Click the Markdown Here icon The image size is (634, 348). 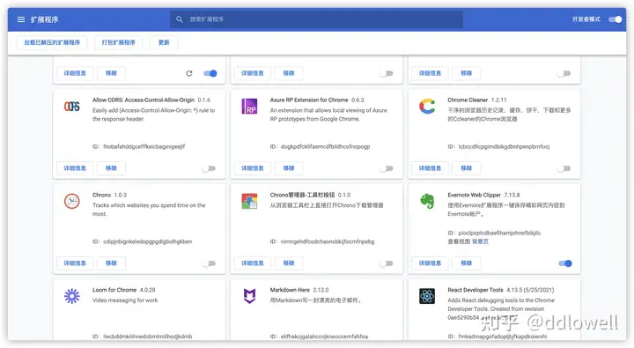click(249, 296)
